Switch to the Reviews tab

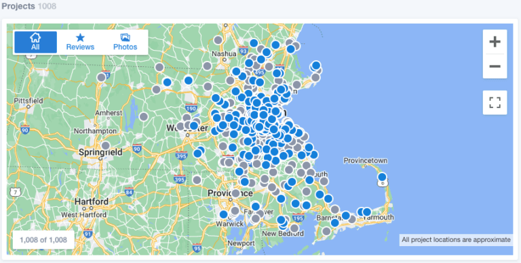[x=80, y=42]
